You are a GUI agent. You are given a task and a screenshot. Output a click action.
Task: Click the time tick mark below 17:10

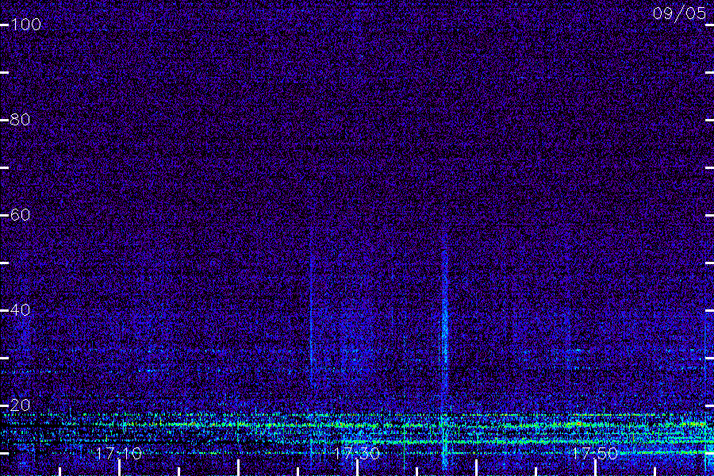(119, 468)
